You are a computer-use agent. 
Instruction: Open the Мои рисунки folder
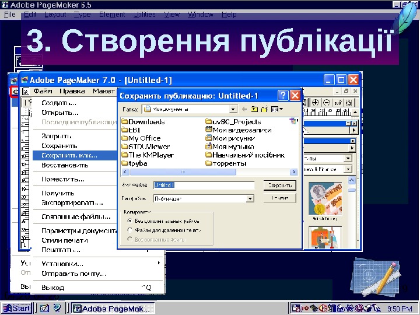(230, 138)
